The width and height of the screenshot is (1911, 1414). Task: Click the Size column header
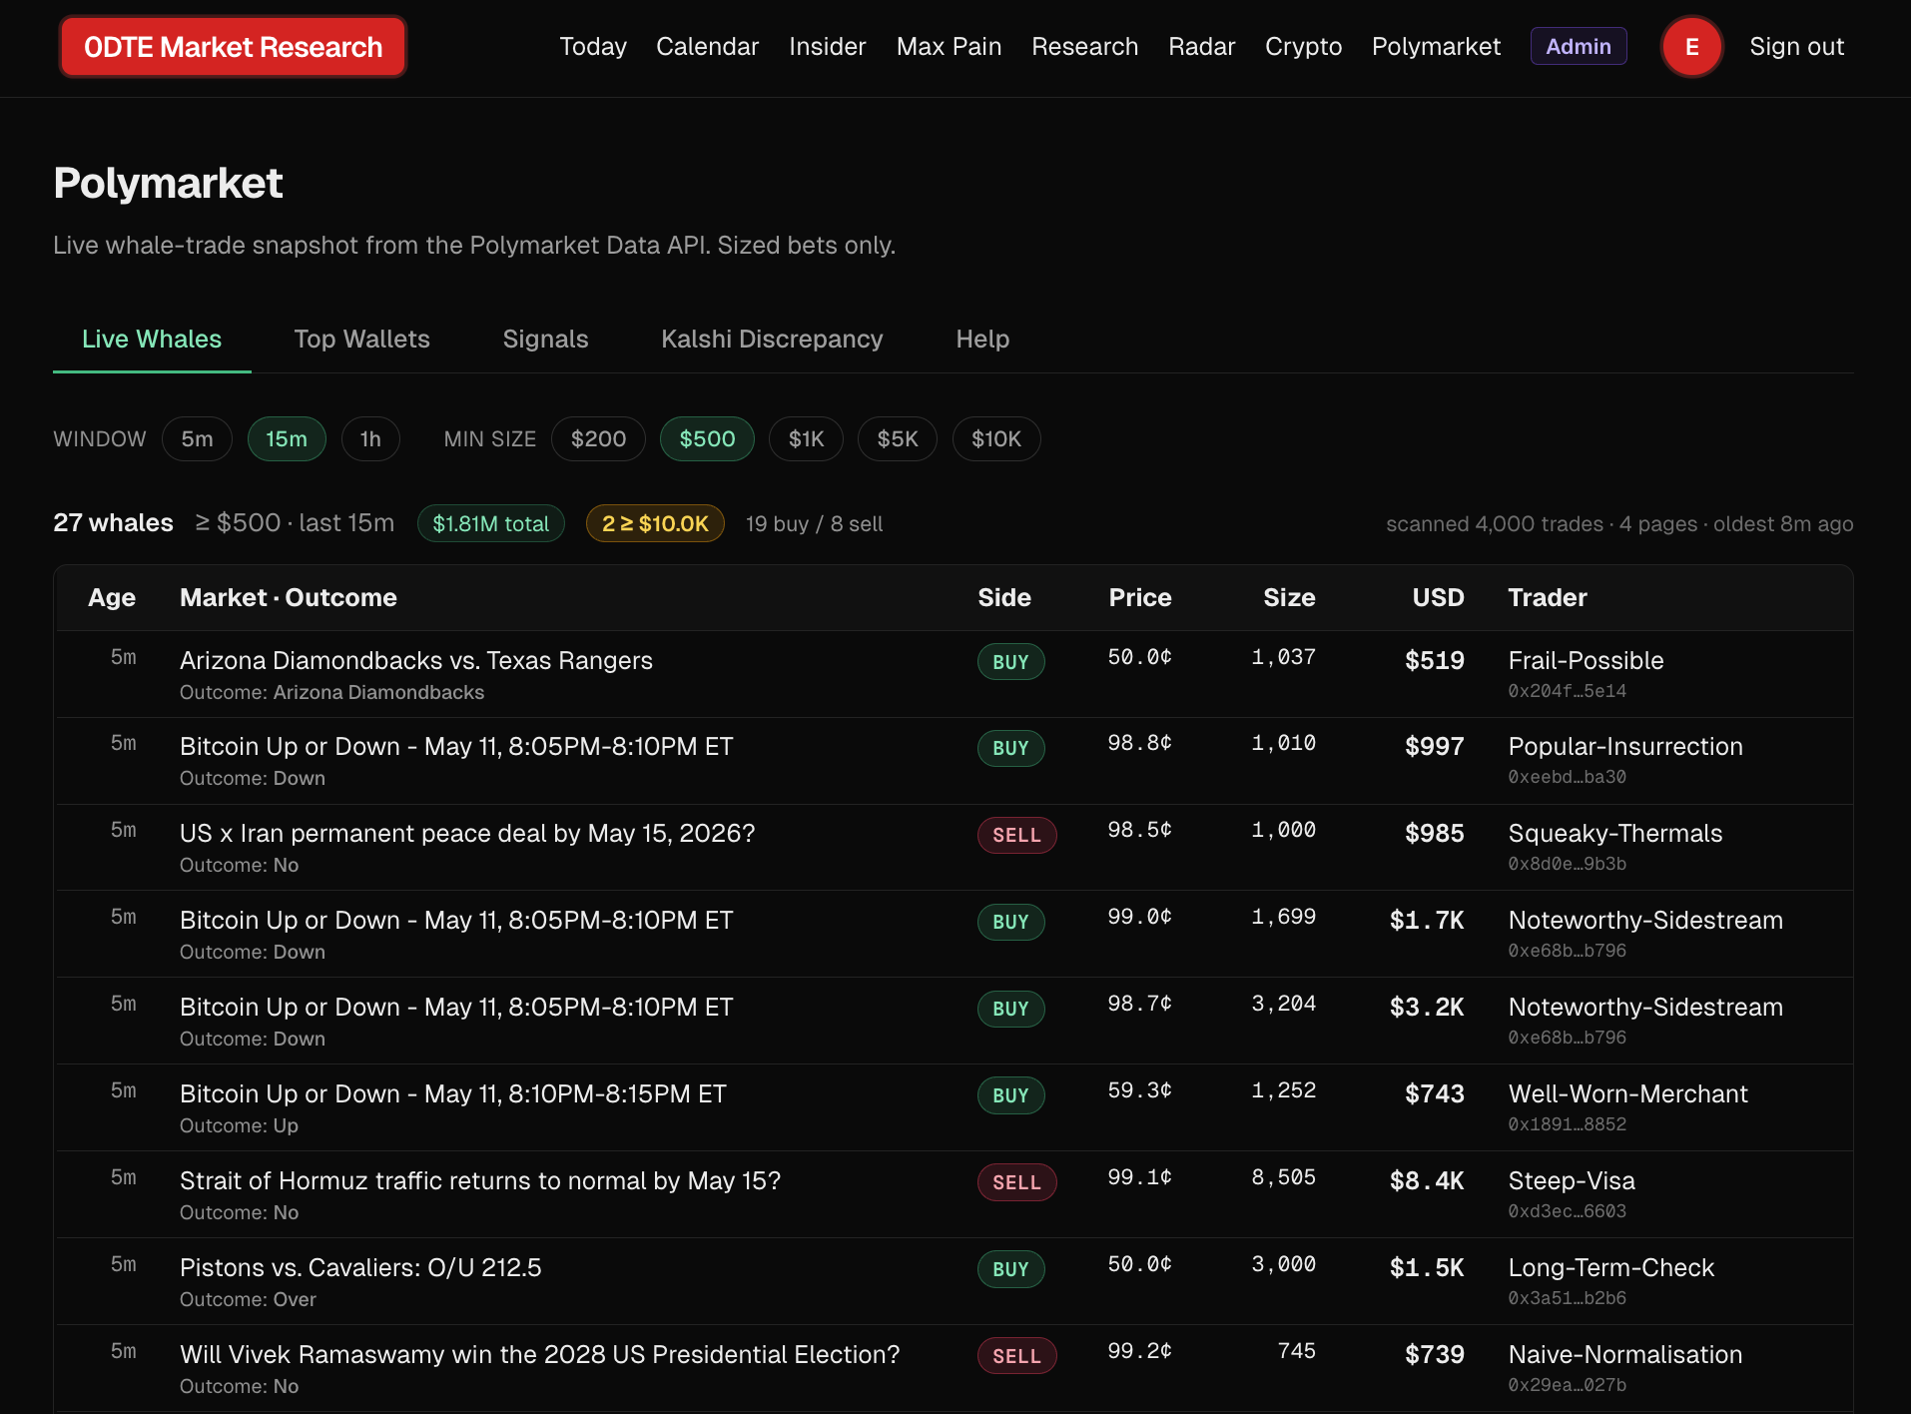tap(1289, 597)
